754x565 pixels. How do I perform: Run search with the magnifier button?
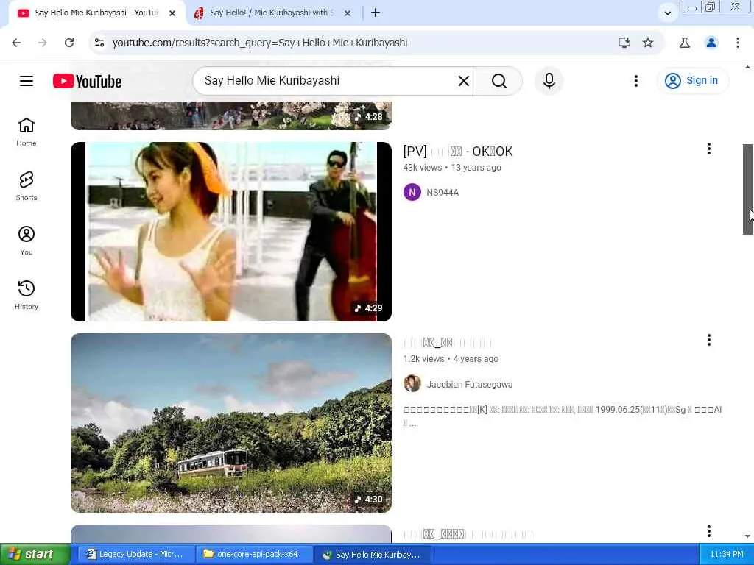point(499,81)
